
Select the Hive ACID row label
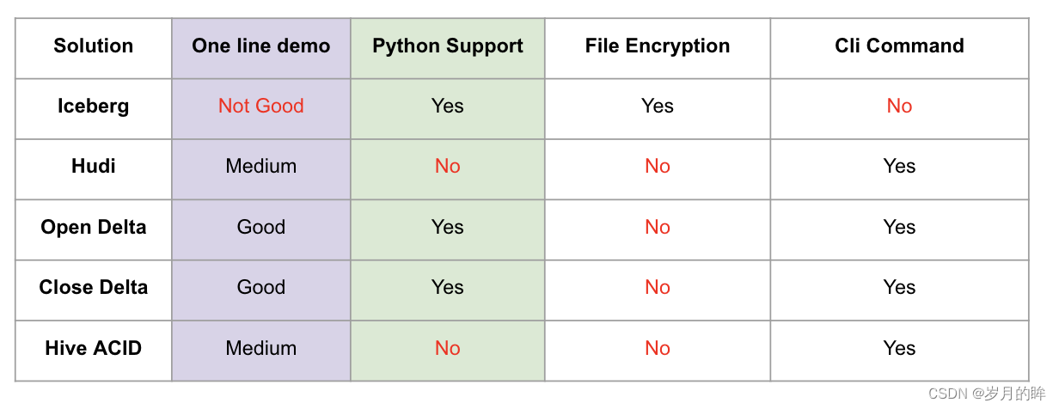(x=94, y=349)
